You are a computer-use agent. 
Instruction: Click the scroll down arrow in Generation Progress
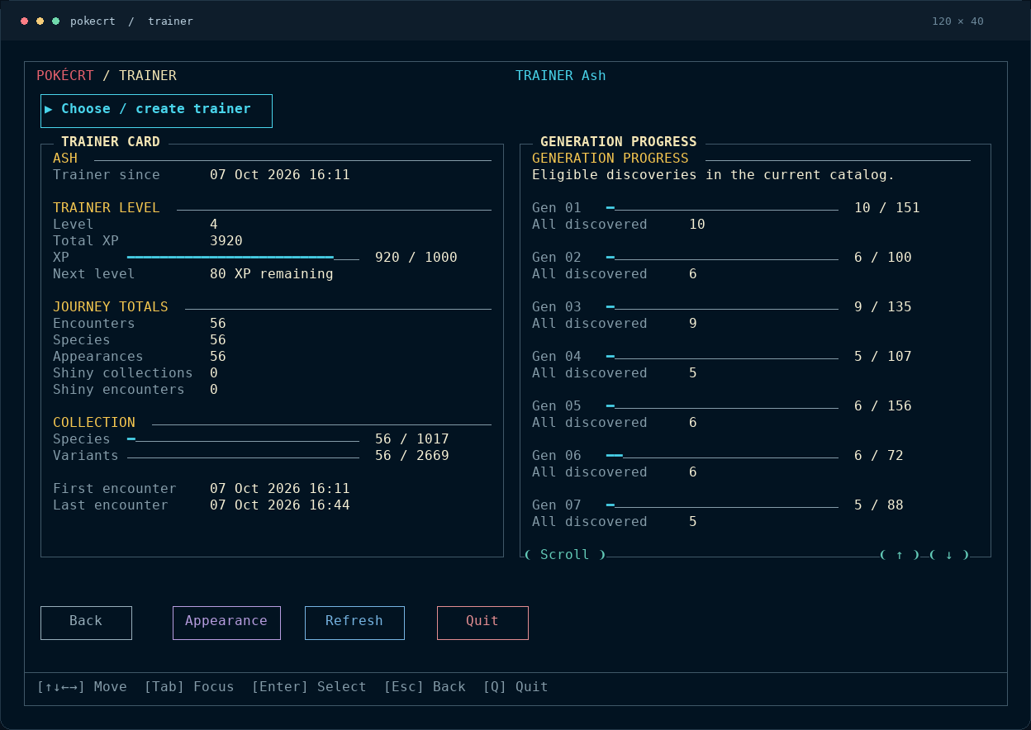[949, 555]
